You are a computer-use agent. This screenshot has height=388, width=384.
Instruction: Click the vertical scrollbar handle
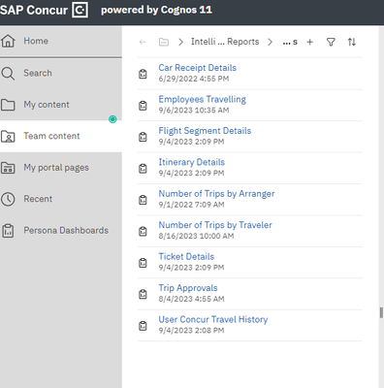pyautogui.click(x=381, y=312)
